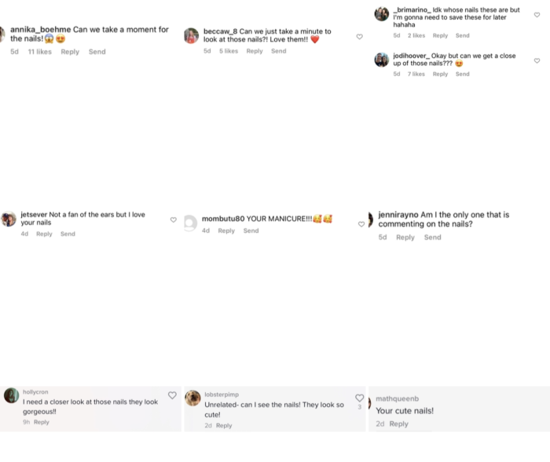Send beccaw_8's comment to someone

(279, 51)
